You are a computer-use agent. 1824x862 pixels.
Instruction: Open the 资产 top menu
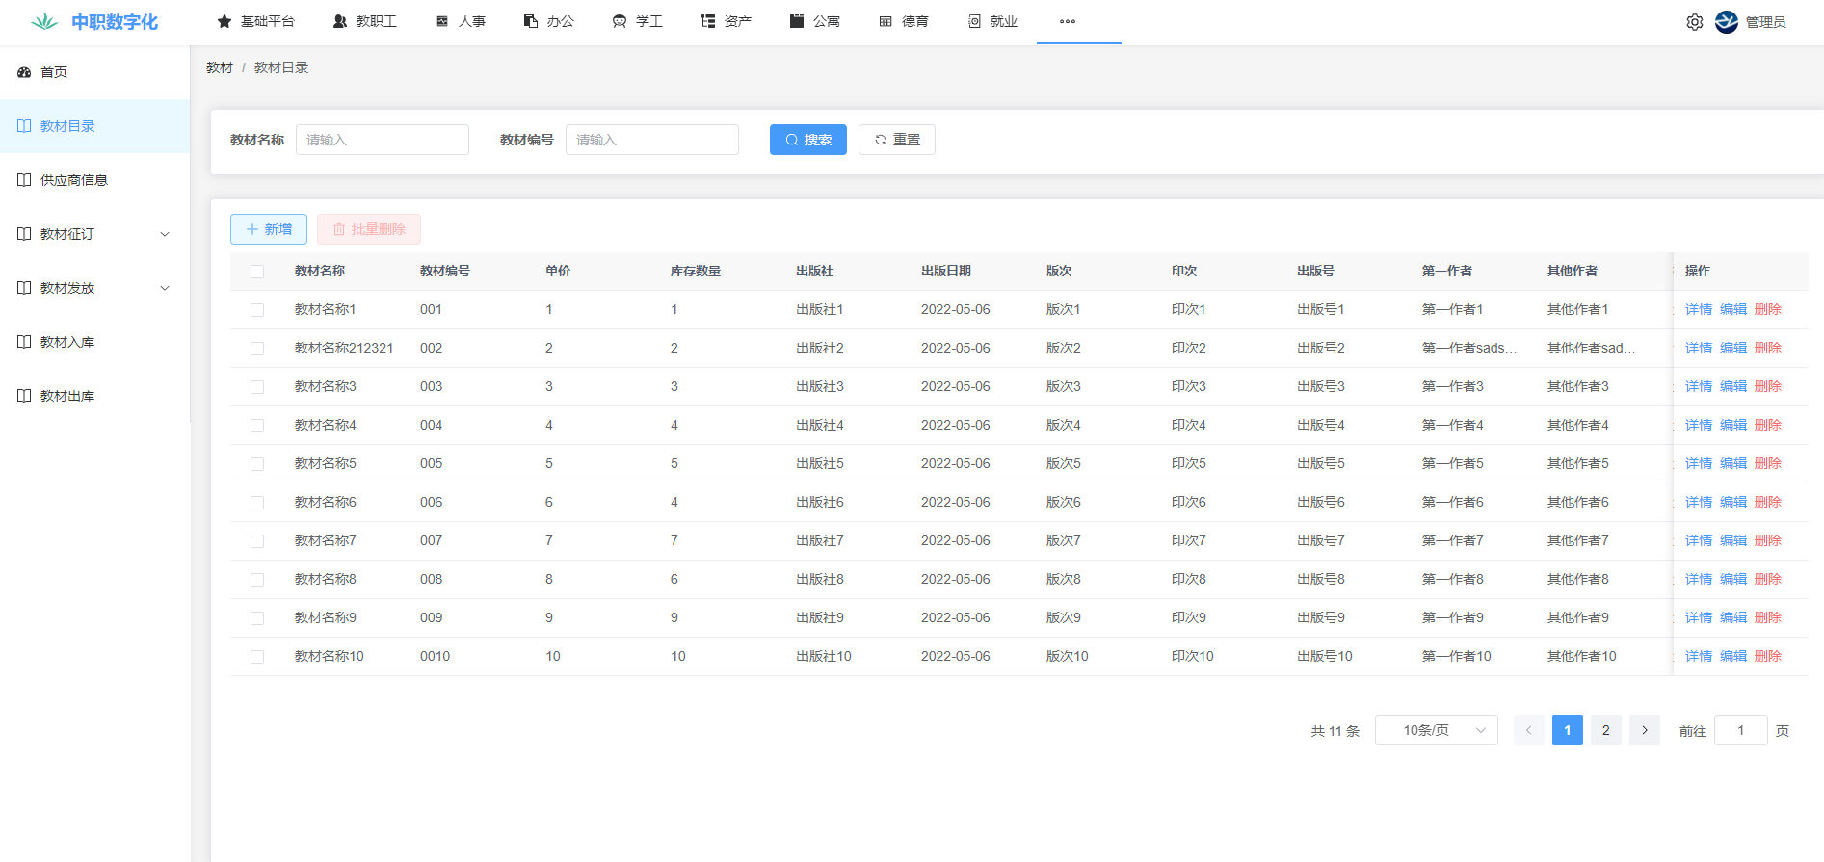click(x=727, y=21)
